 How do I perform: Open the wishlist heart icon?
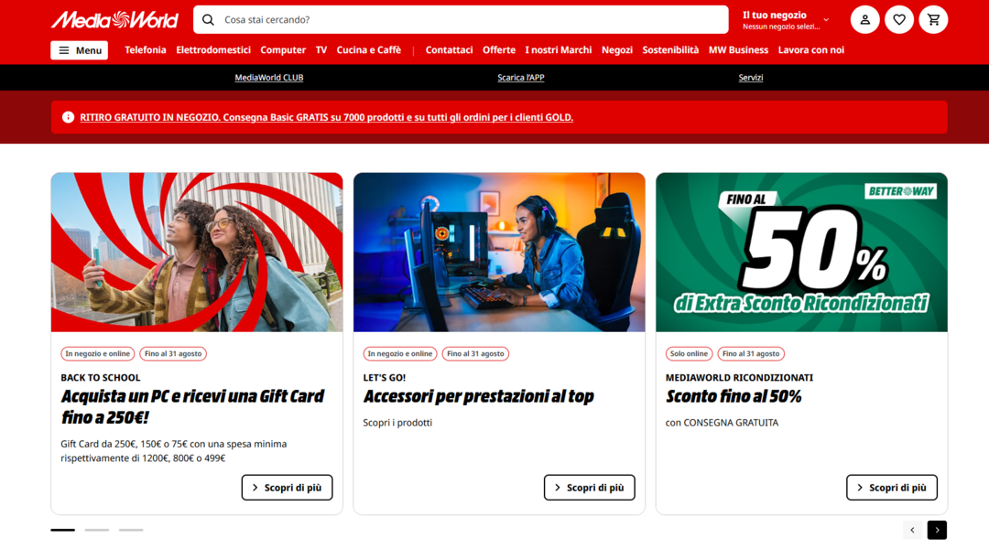point(899,19)
